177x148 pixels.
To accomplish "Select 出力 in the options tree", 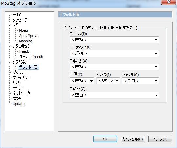I will [x=17, y=83].
